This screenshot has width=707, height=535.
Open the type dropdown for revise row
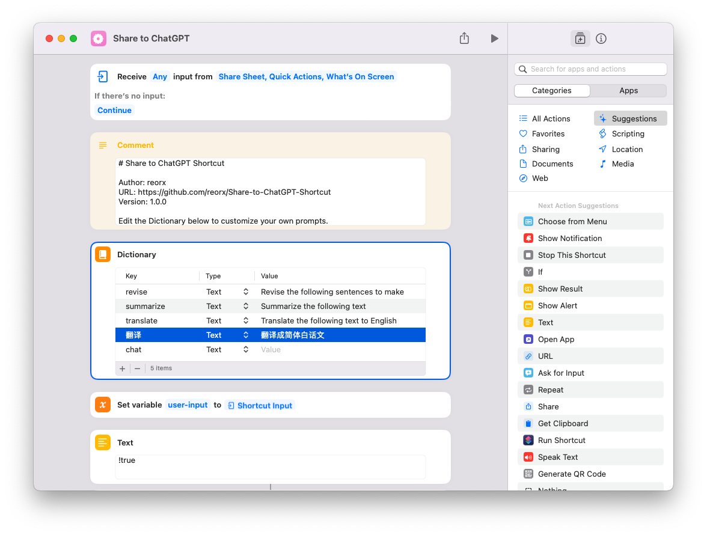coord(246,292)
